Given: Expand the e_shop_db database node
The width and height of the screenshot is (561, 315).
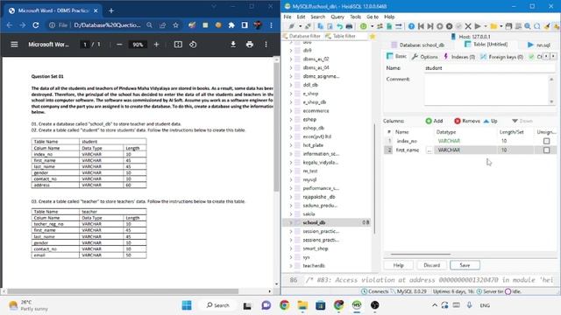Looking at the screenshot, I should click(x=291, y=102).
